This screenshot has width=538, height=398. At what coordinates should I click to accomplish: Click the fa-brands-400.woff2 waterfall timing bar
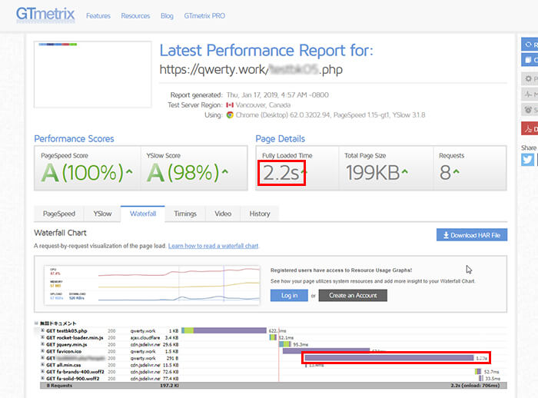(478, 372)
